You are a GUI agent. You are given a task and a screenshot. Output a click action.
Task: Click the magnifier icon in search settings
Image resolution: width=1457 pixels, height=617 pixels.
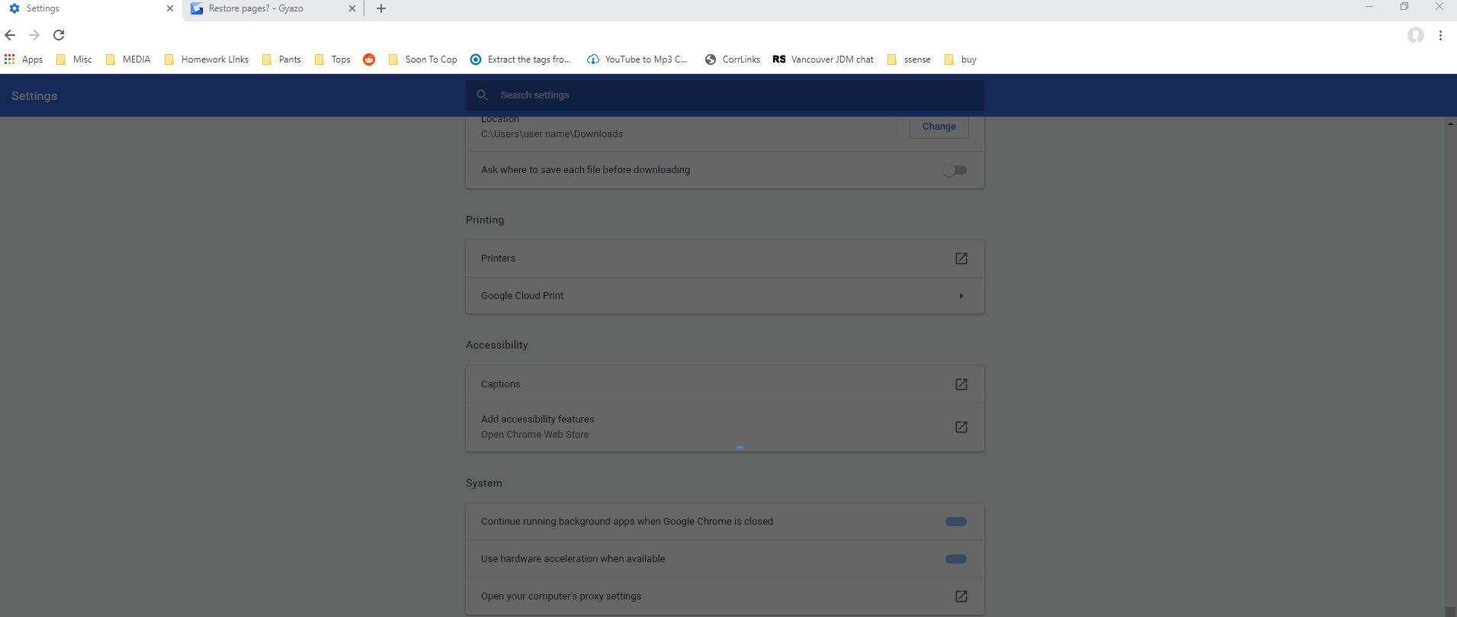(483, 95)
